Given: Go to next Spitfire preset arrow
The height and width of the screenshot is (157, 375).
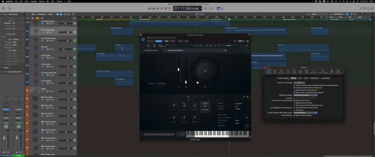Looking at the screenshot, I should tap(222, 50).
